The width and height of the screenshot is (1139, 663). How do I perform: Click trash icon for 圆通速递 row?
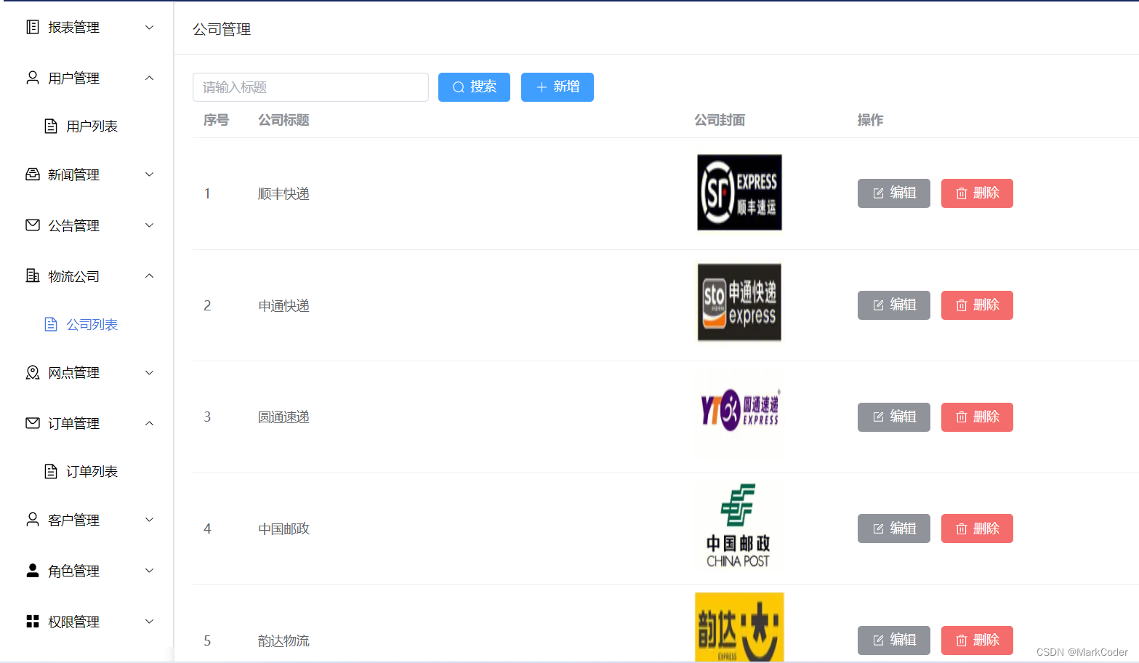tap(962, 417)
